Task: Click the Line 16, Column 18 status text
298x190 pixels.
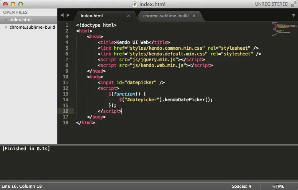Action: tap(22, 186)
